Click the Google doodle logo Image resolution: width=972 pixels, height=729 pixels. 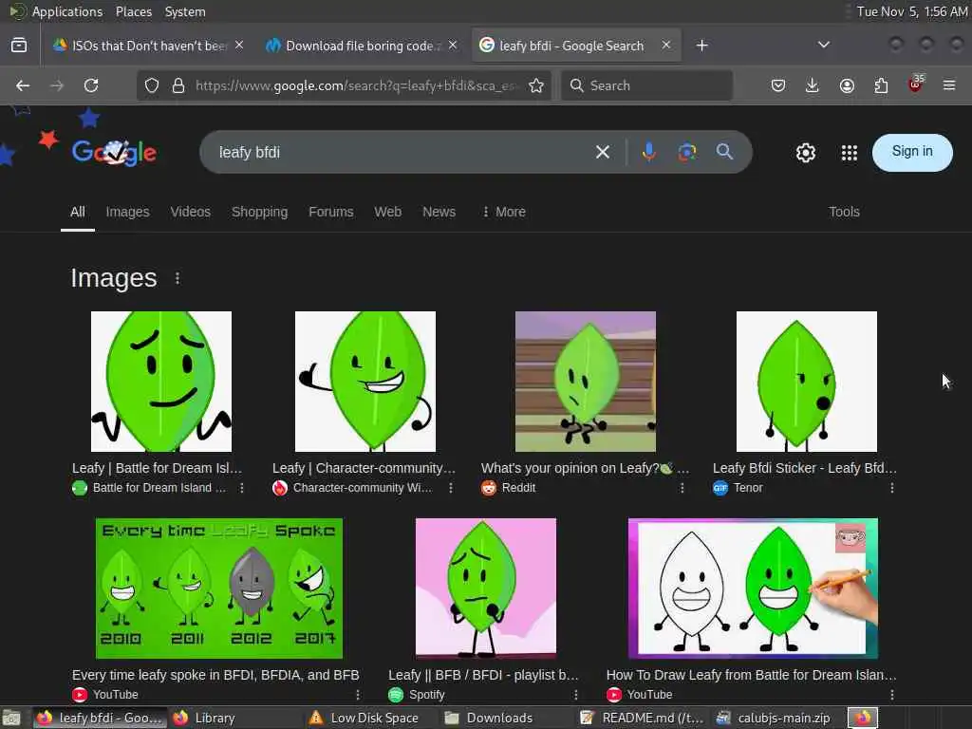114,152
